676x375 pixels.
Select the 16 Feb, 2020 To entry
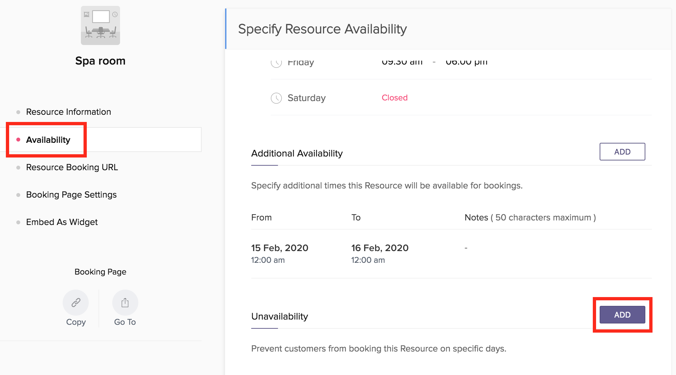379,248
